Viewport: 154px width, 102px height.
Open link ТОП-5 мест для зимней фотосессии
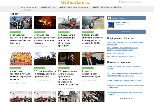(x=125, y=43)
